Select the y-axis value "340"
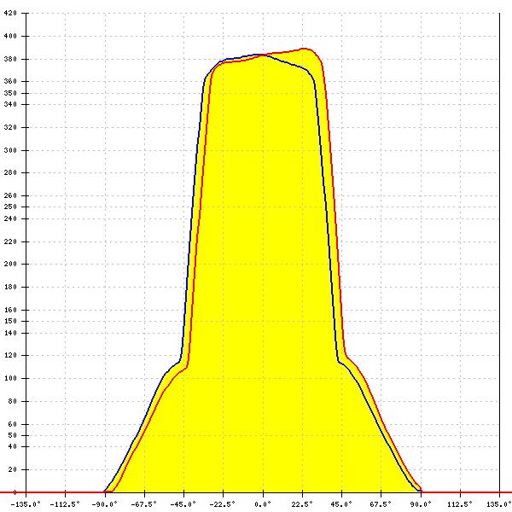Image resolution: width=512 pixels, height=512 pixels. click(9, 104)
